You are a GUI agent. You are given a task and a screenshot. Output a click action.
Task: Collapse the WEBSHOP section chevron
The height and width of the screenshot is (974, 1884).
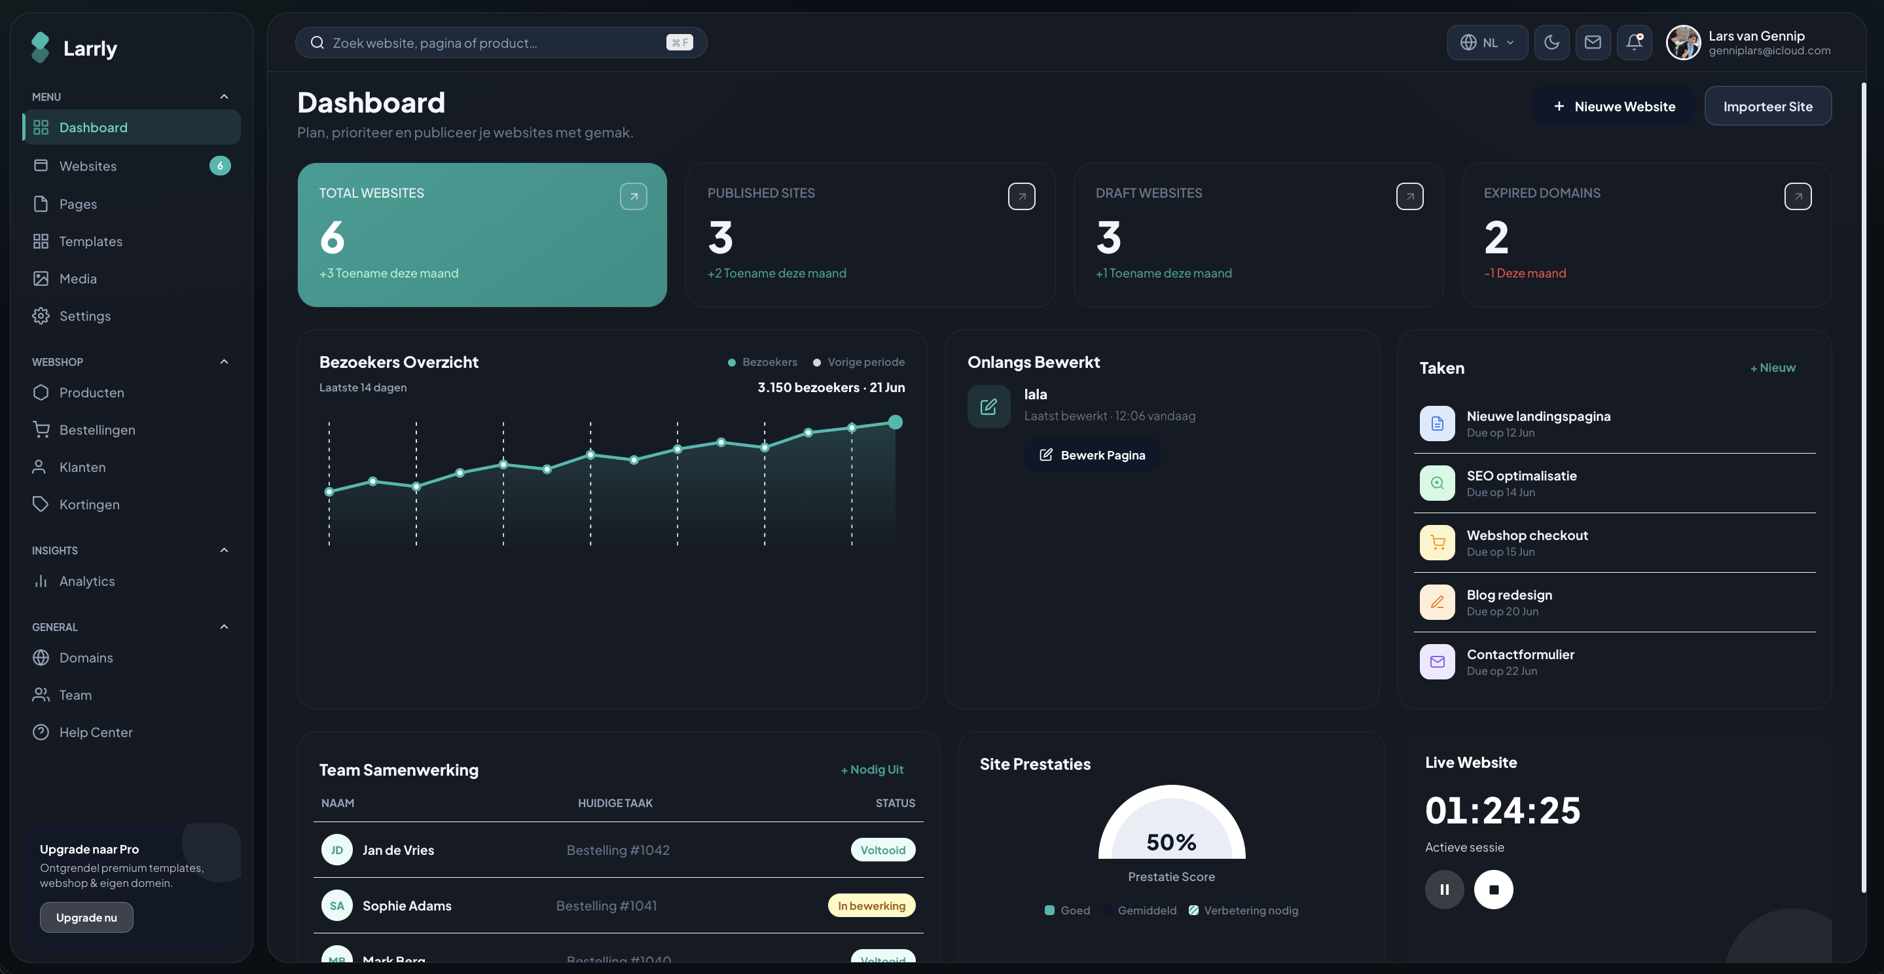[224, 362]
